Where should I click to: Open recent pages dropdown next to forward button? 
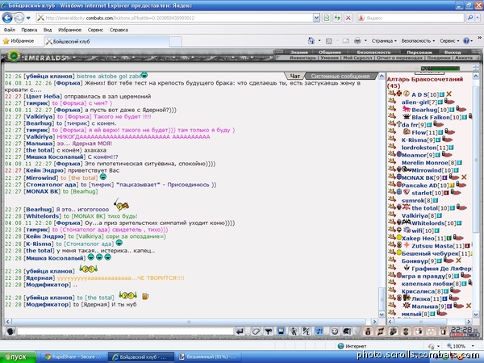click(28, 18)
